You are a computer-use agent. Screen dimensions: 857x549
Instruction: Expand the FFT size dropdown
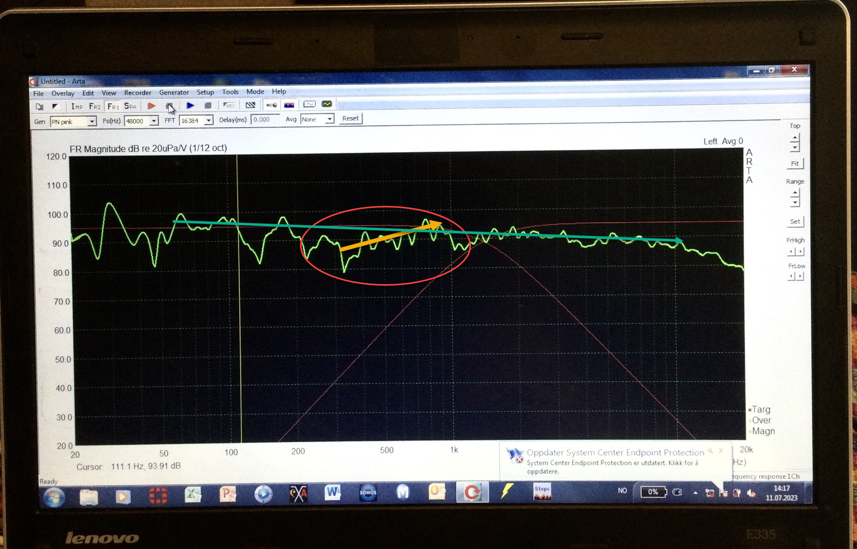pos(209,120)
